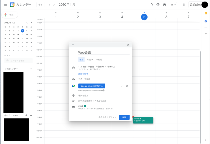
Task: Collapse the My Calendars section
Action: pyautogui.click(x=31, y=69)
